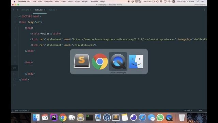Open WhatsApp from the Dock

pyautogui.click(x=160, y=118)
